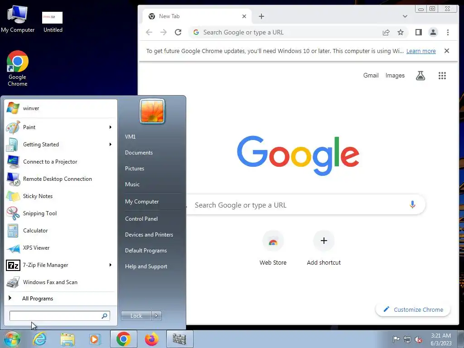Open Google apps grid
Screen dimensions: 464x348
tap(442, 76)
